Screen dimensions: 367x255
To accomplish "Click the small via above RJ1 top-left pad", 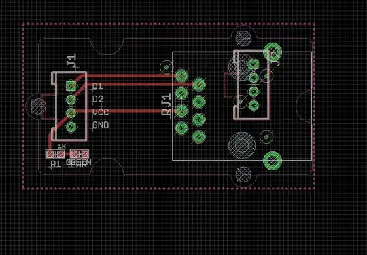I will coord(167,67).
